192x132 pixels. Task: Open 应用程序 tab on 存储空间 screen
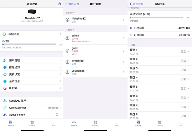point(160,123)
